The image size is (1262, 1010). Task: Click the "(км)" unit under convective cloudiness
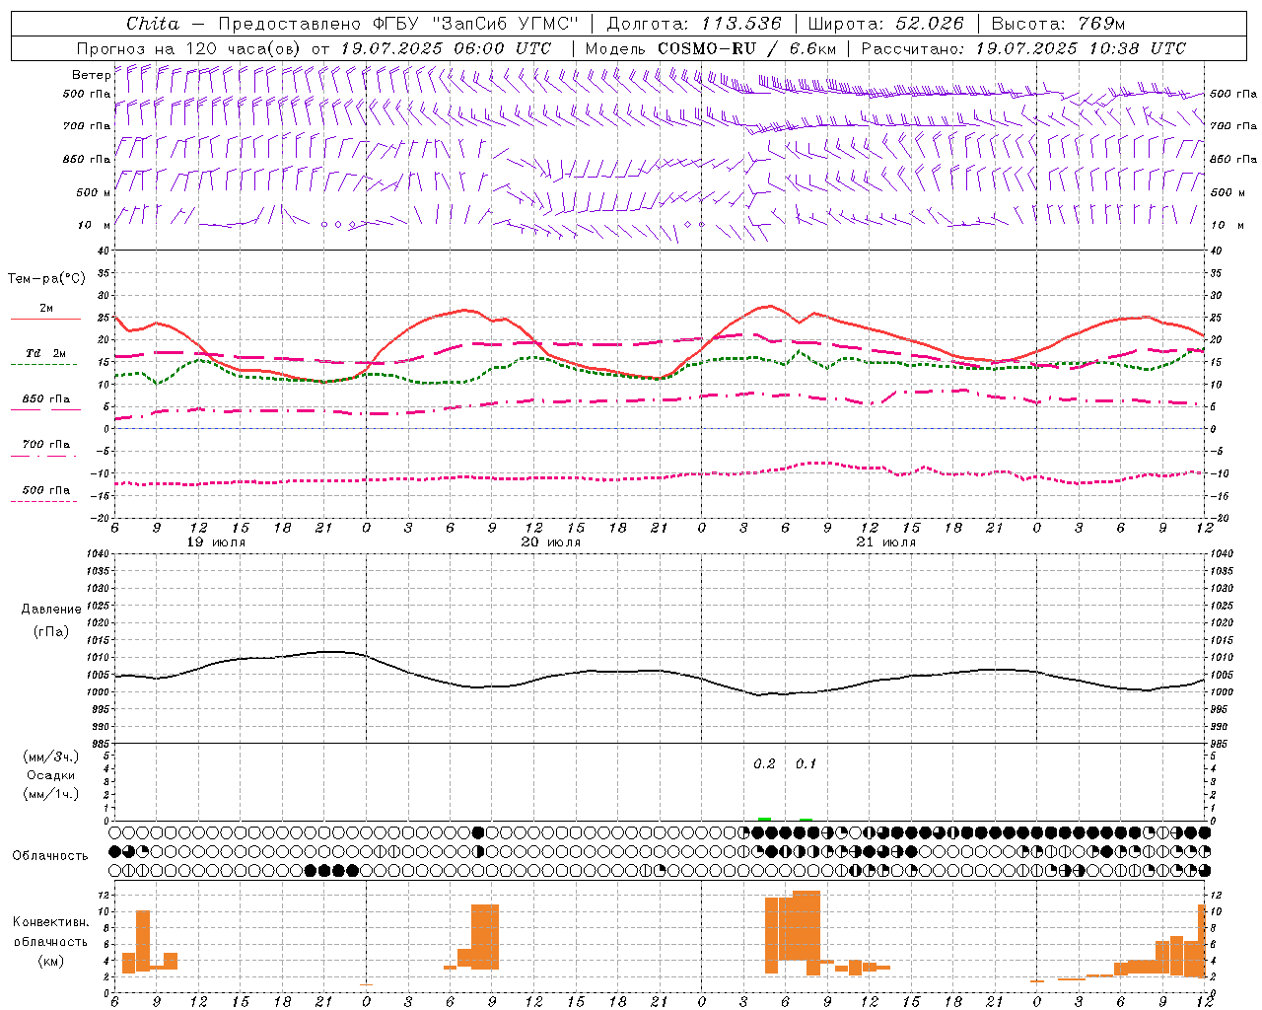point(51,961)
